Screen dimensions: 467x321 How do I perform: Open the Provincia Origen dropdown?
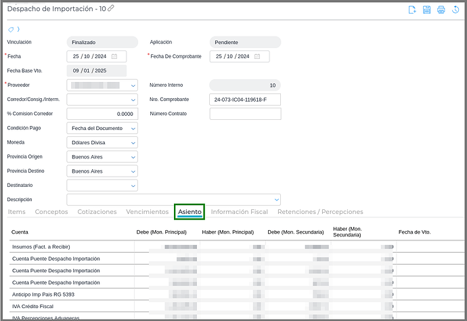coord(133,157)
